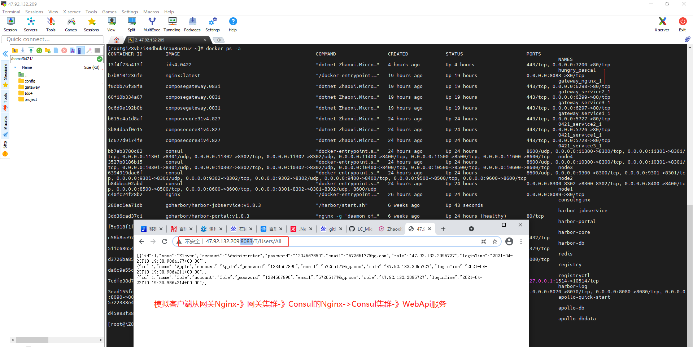Open a new browser tab
The width and height of the screenshot is (693, 347).
click(443, 229)
